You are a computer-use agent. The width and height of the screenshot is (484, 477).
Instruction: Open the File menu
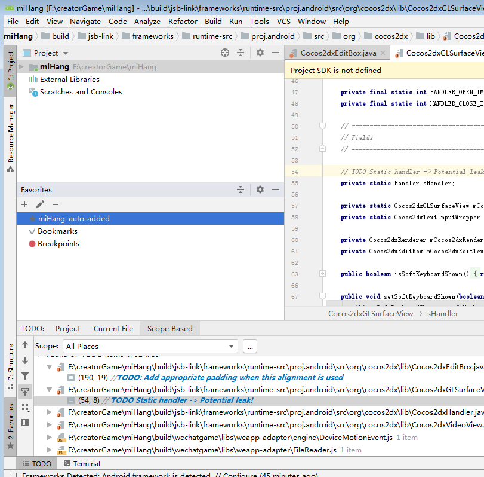[x=13, y=22]
